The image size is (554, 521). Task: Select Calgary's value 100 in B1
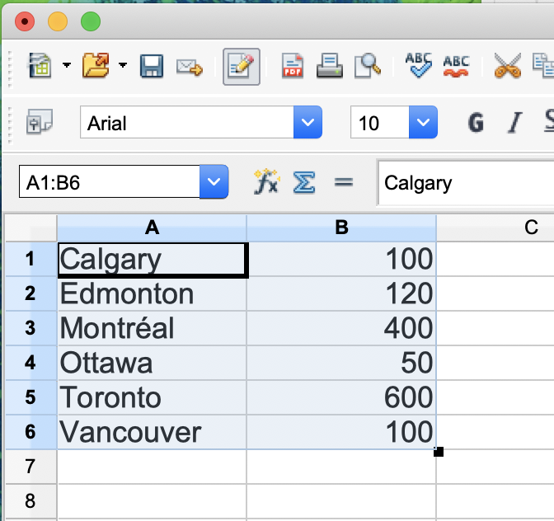(x=341, y=259)
